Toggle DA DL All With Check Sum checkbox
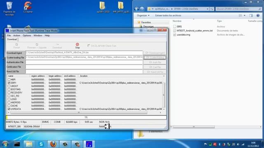 [89, 46]
